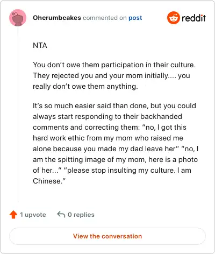Click the "reddit" wordmark text

pyautogui.click(x=193, y=18)
